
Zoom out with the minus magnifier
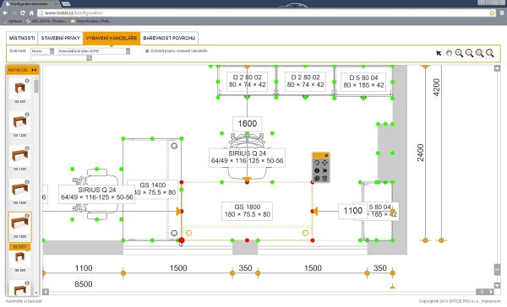click(469, 53)
